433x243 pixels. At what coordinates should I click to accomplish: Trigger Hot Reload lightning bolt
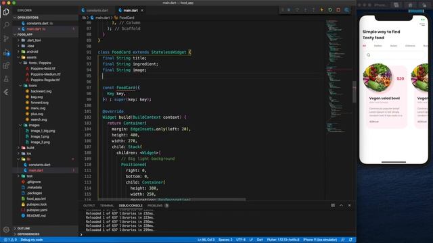coord(322,10)
